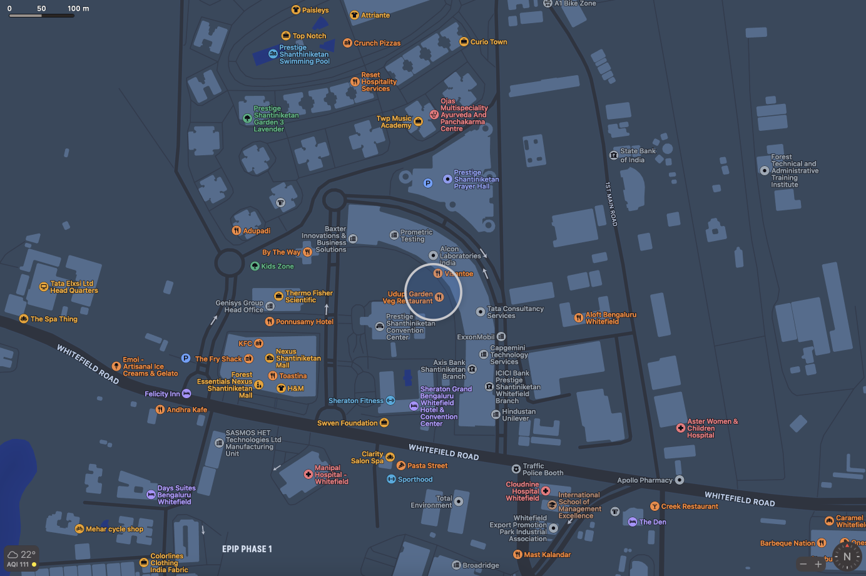Zoom out with the minus button

[803, 564]
